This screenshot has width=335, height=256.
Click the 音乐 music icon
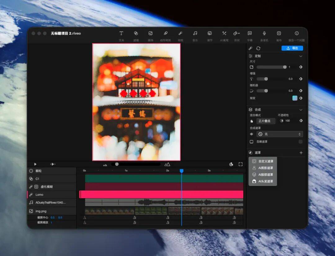pyautogui.click(x=195, y=33)
